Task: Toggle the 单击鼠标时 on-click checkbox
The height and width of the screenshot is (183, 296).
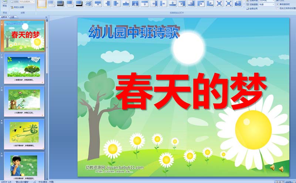Action: click(277, 4)
